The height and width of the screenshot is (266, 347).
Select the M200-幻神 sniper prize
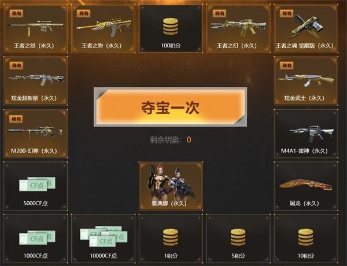coord(35,134)
